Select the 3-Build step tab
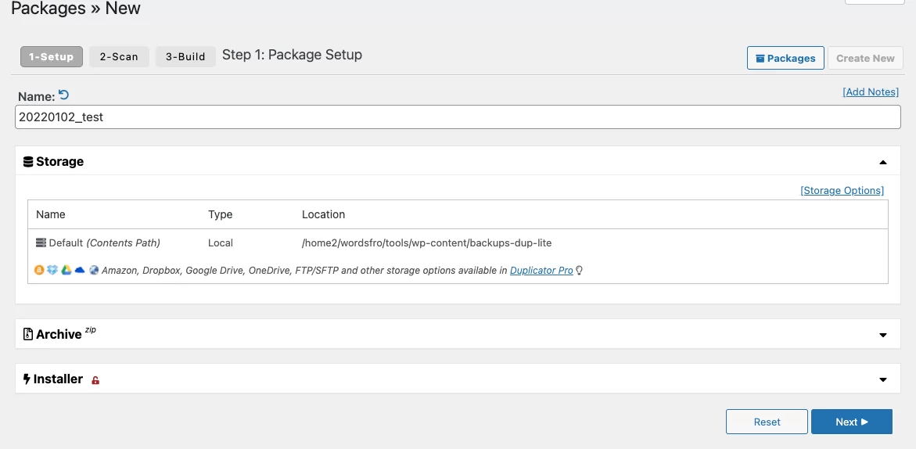916x449 pixels. [x=185, y=56]
